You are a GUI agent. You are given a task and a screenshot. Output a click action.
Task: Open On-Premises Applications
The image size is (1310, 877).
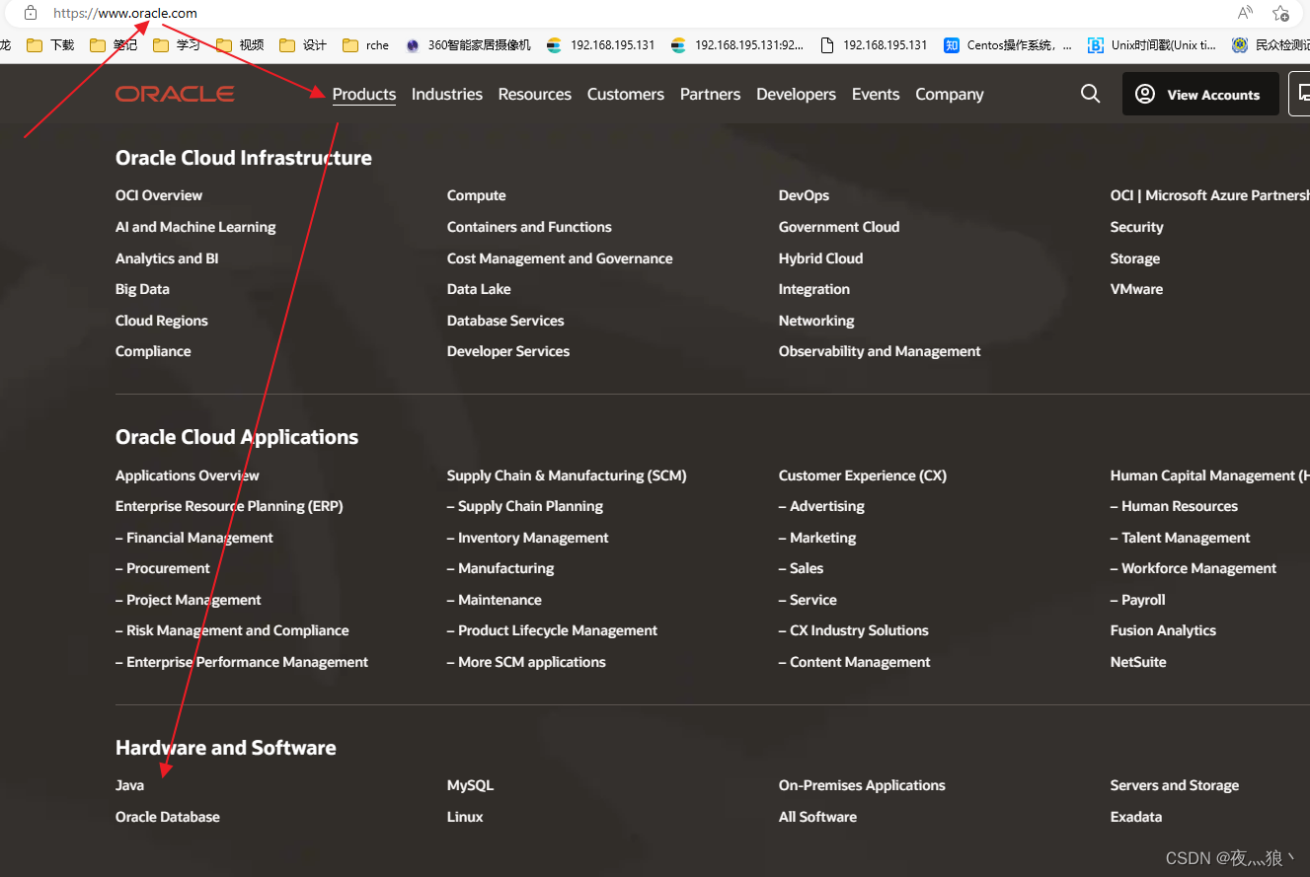(862, 785)
